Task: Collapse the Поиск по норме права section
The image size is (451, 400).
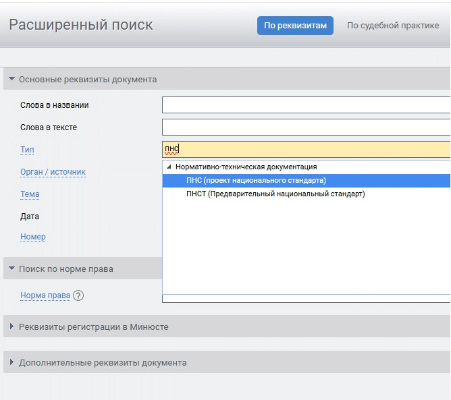Action: coord(11,269)
